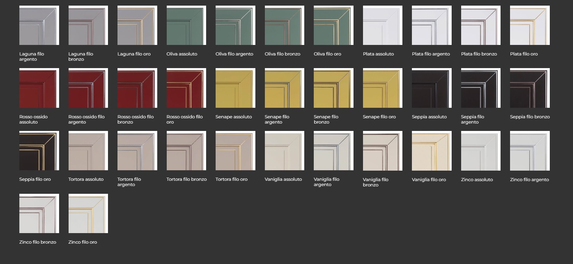Click the Plata filo oro swatch
573x264 pixels.
coord(530,25)
